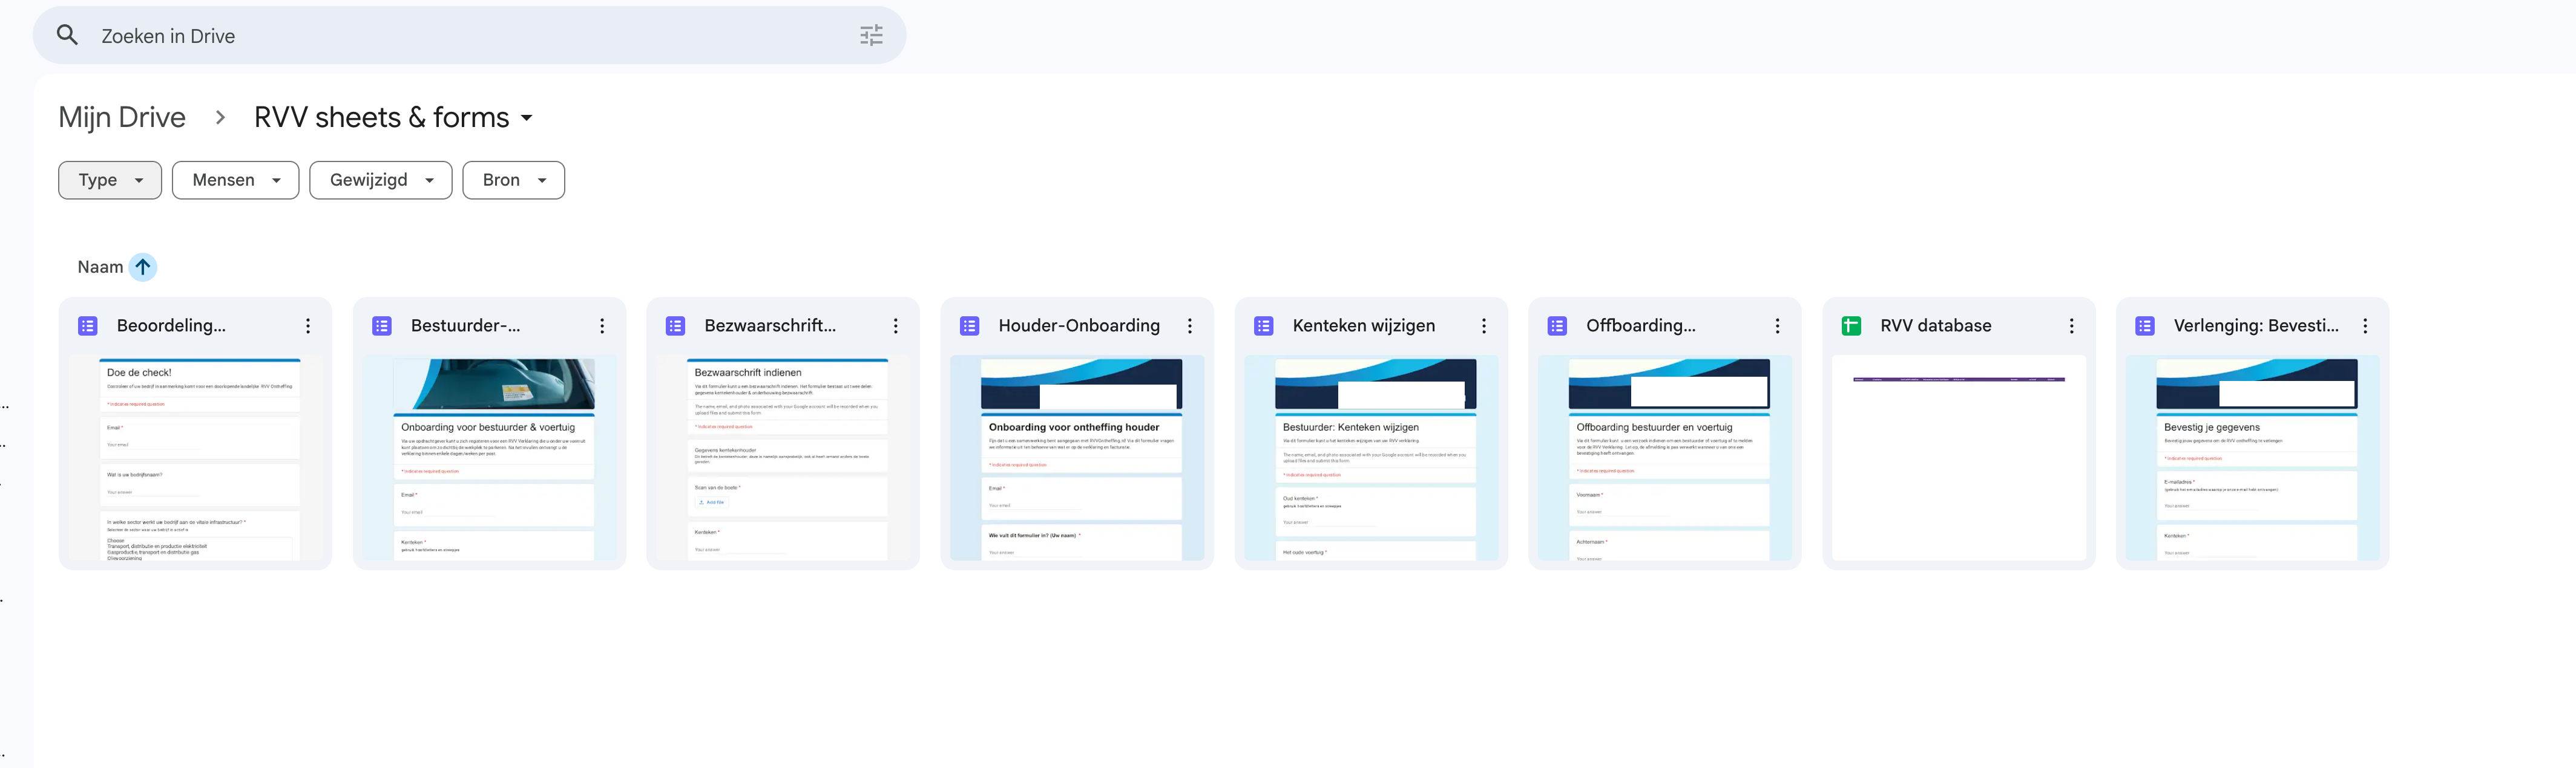2576x768 pixels.
Task: Reverse sort direction with the arrow icon
Action: (x=143, y=268)
